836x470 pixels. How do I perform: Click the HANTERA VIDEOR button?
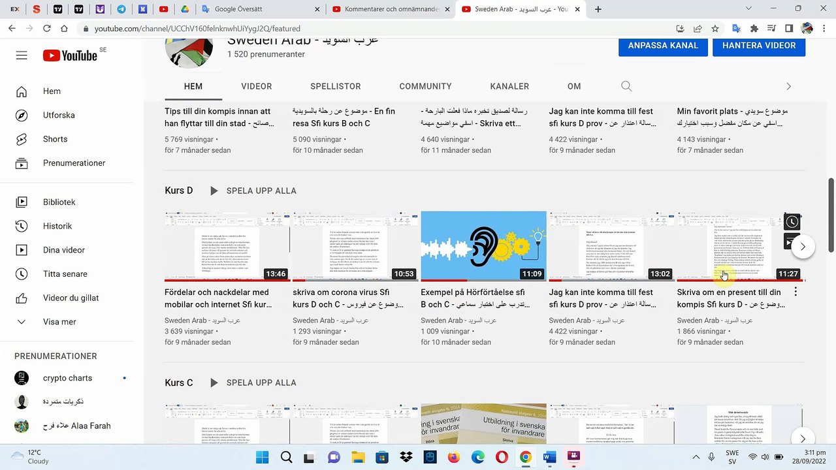[759, 46]
